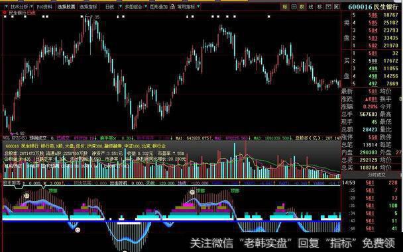The width and height of the screenshot is (403, 252).
Task: Toggle the padlock icon beside 图形叠加
Action: point(172,7)
